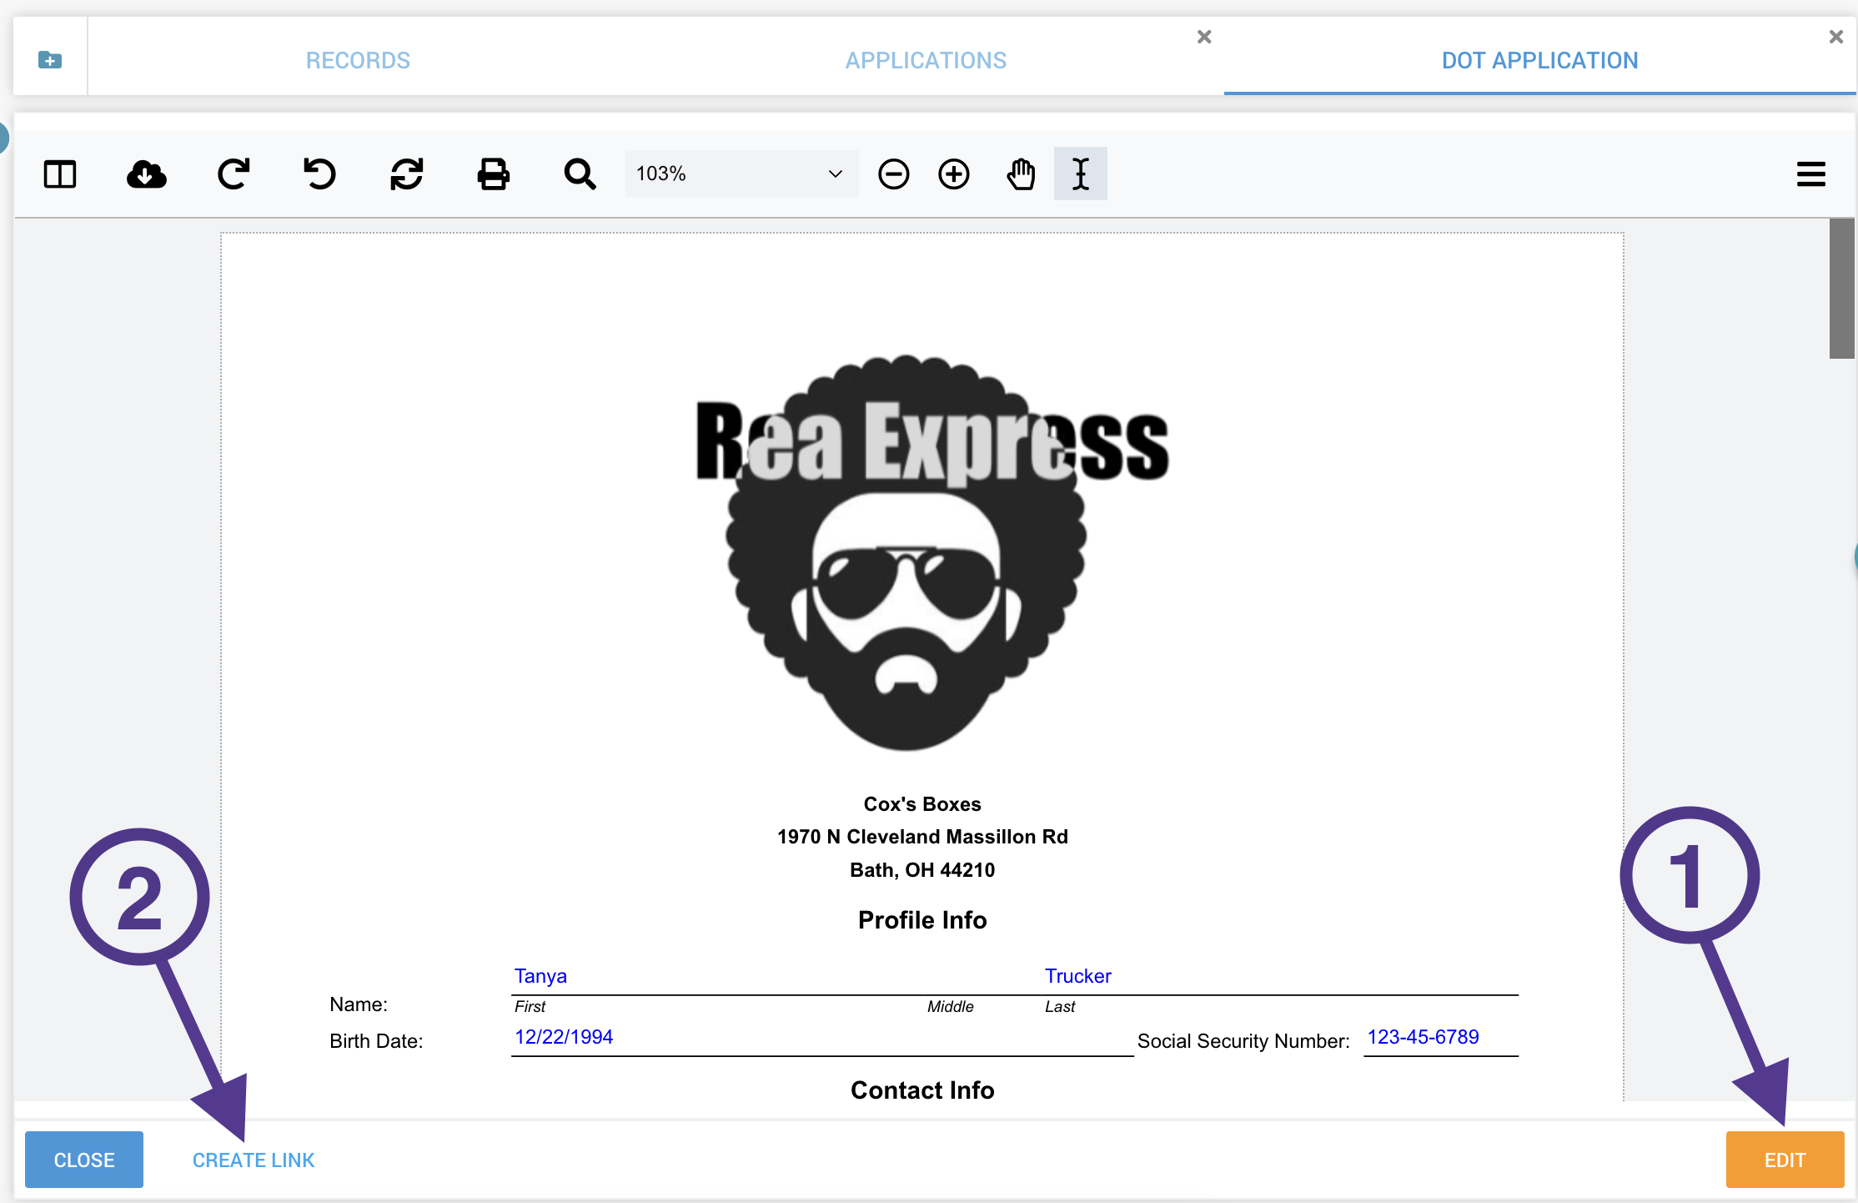The height and width of the screenshot is (1203, 1858).
Task: Click the add folder icon
Action: 50,60
